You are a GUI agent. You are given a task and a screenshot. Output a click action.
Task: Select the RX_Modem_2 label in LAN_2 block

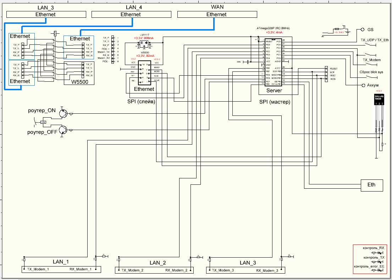176,270
